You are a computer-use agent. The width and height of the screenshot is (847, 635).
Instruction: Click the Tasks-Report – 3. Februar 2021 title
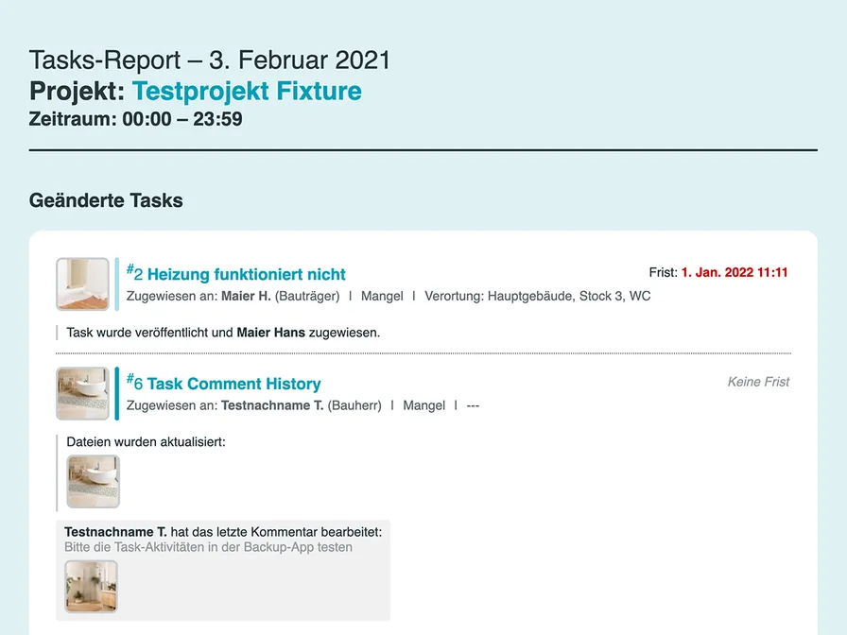coord(210,60)
